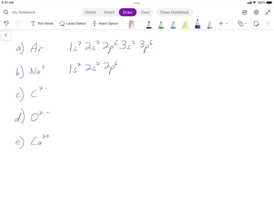The height and width of the screenshot is (206, 274).
Task: Tap the Wi-Fi status icon
Action: [254, 3]
